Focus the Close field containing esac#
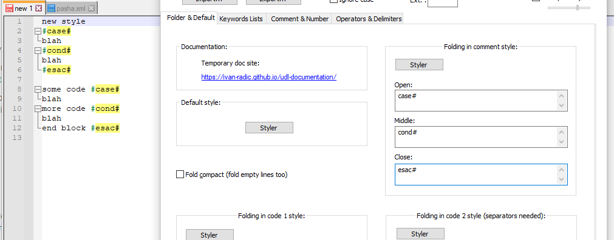The image size is (614, 240). tap(481, 175)
